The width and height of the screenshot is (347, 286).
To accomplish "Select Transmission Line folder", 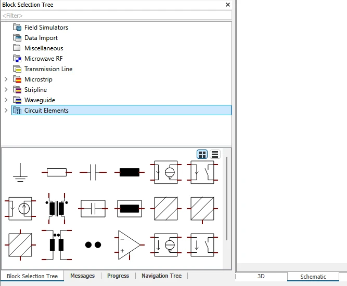I will click(x=43, y=69).
